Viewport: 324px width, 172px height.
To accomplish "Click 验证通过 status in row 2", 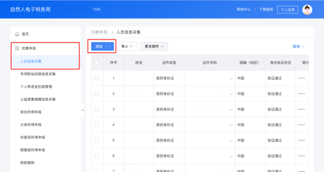I will coord(274,94).
